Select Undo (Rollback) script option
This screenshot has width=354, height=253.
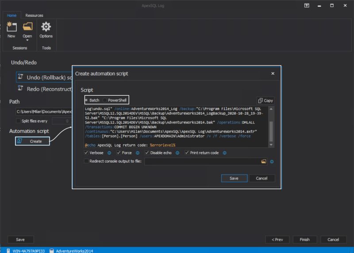(x=45, y=78)
